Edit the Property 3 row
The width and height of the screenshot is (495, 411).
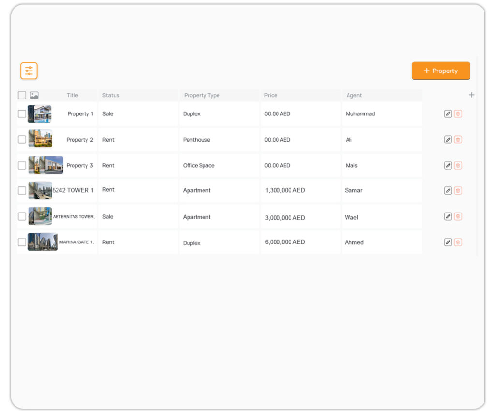pyautogui.click(x=448, y=165)
